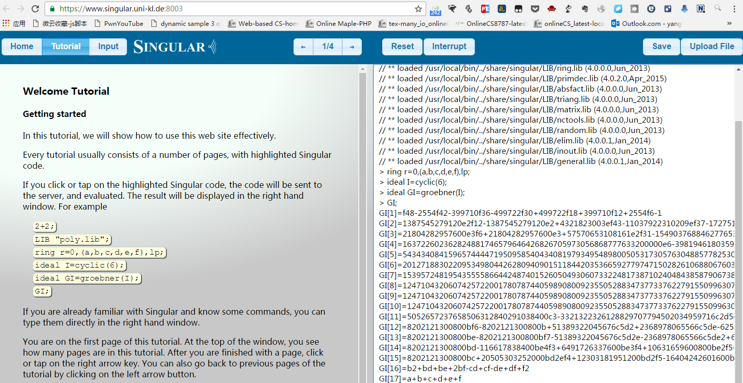
Task: Click the 1/4 page indicator
Action: tap(328, 47)
